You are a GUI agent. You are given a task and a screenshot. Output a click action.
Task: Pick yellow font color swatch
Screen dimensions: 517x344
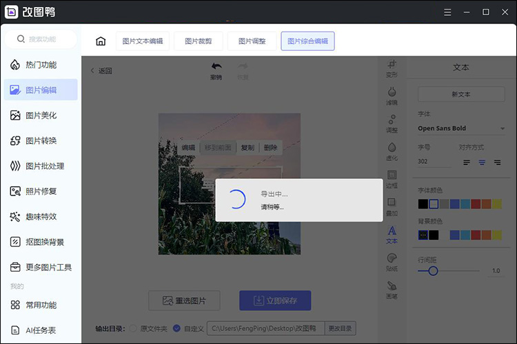(x=496, y=204)
